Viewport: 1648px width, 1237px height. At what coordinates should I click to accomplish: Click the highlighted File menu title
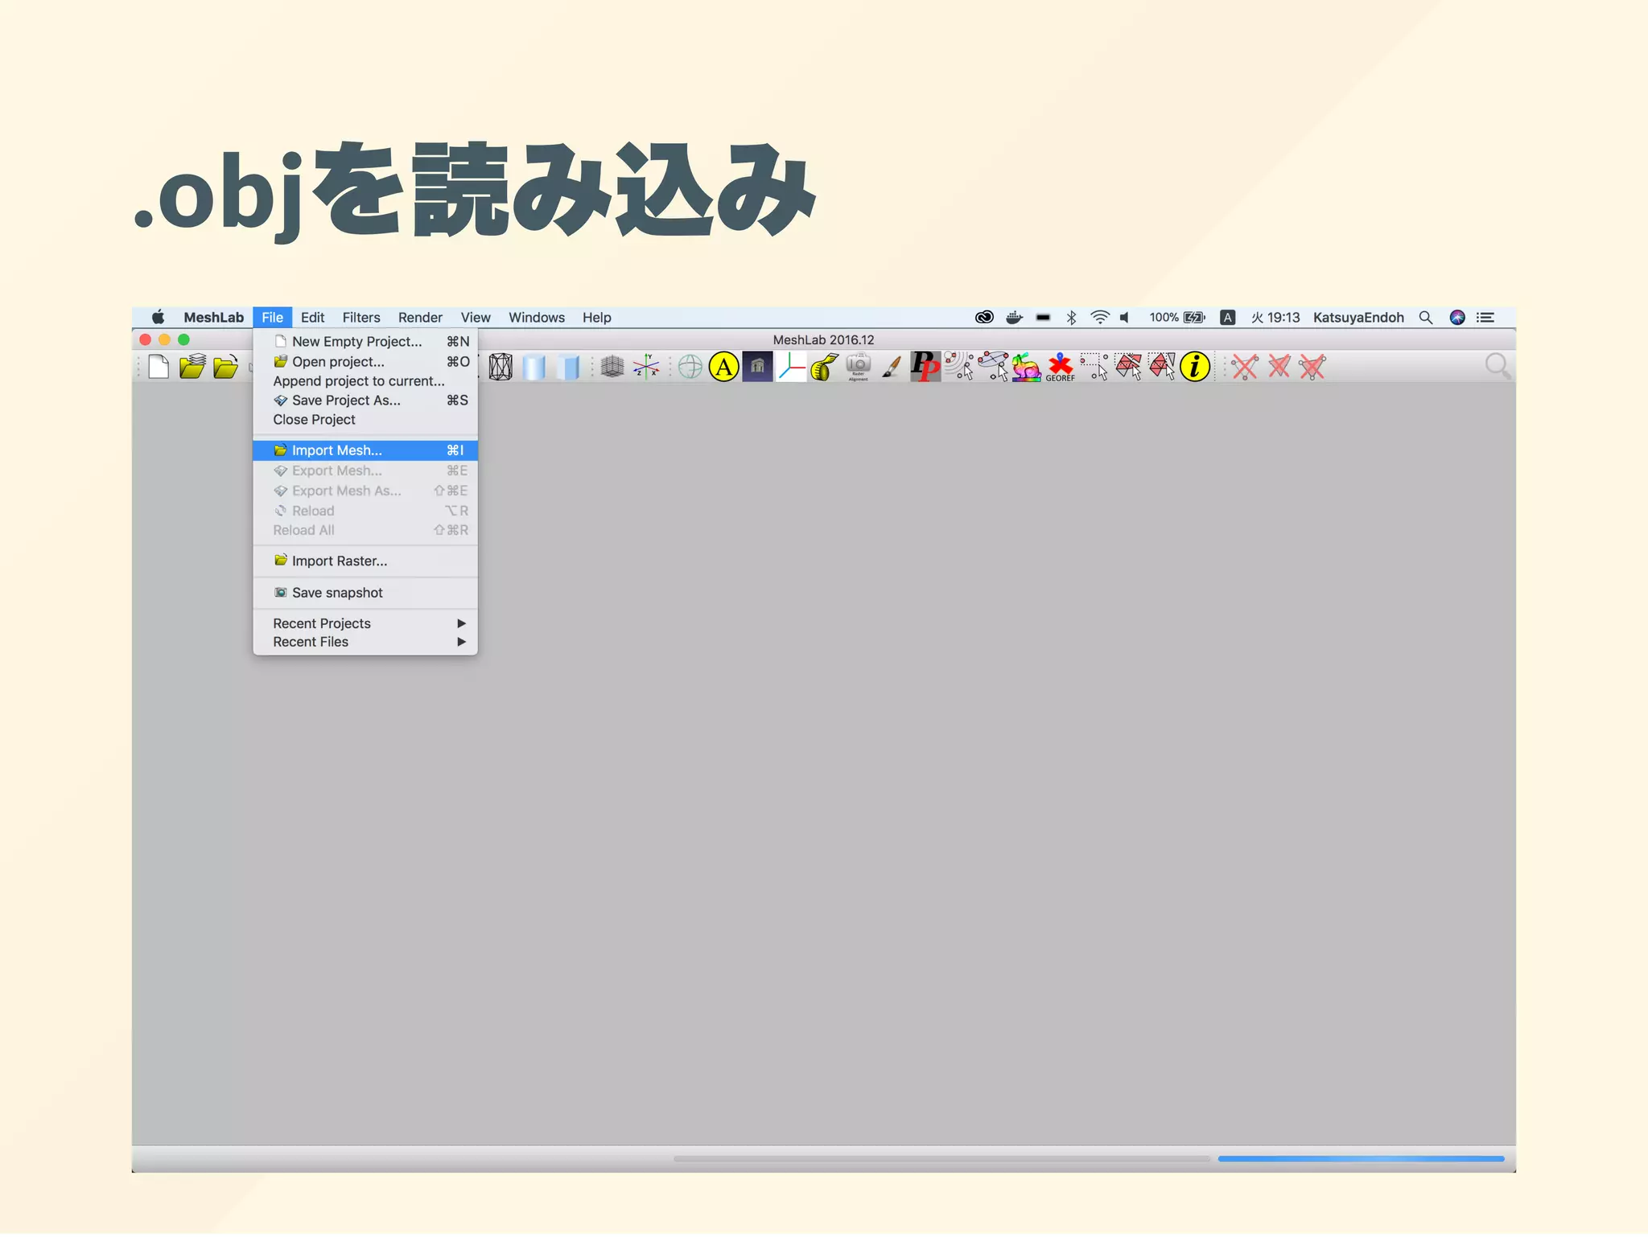pos(272,318)
